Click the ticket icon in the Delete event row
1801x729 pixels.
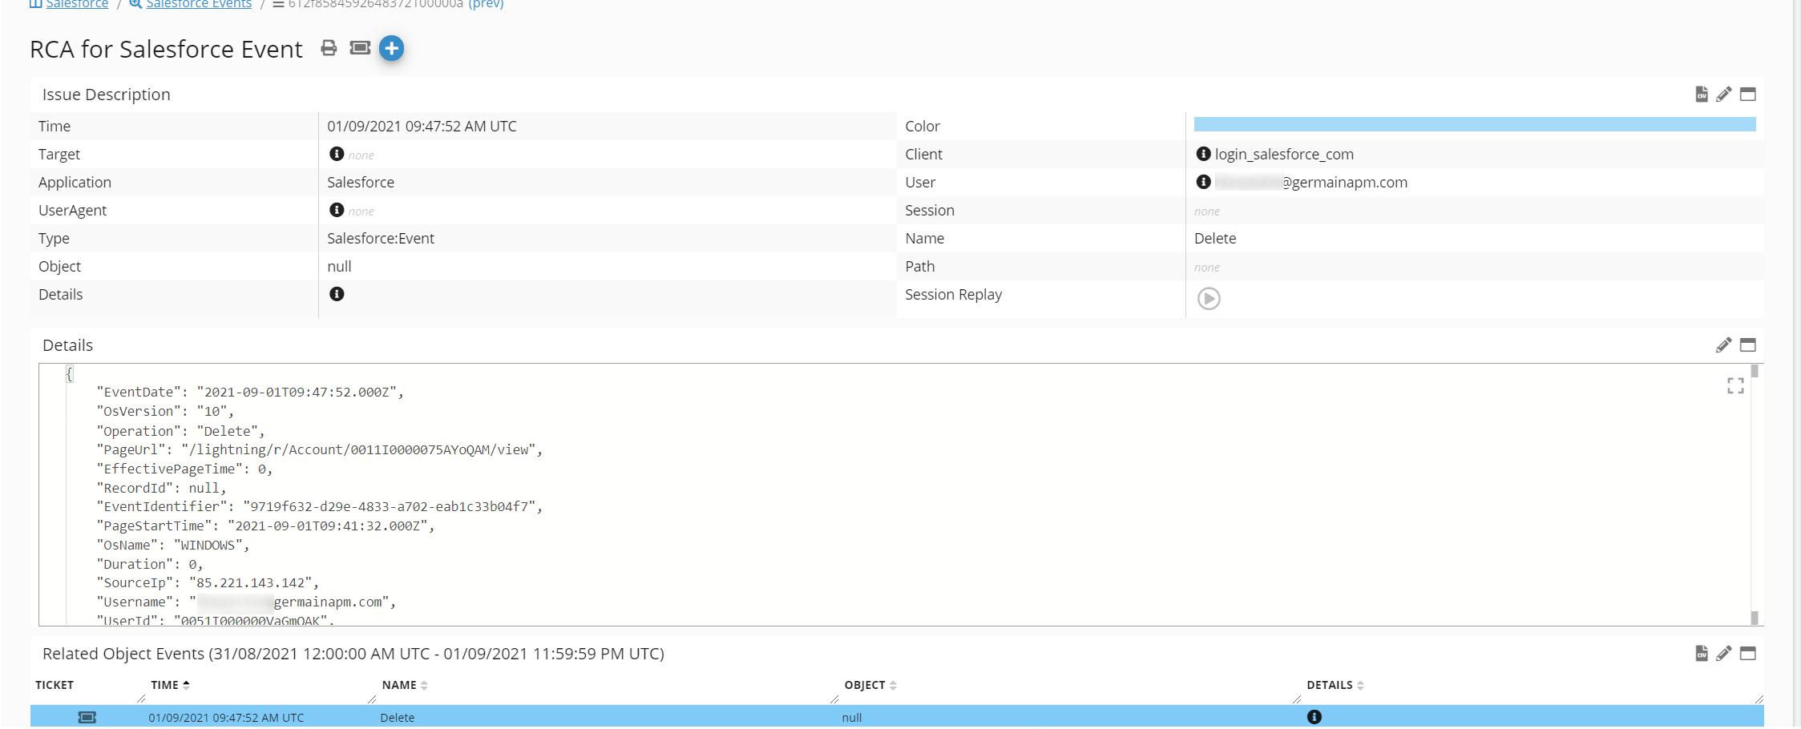[87, 717]
